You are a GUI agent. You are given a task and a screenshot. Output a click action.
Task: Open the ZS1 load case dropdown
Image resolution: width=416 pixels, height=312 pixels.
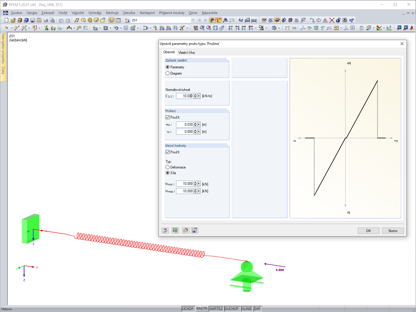193,20
